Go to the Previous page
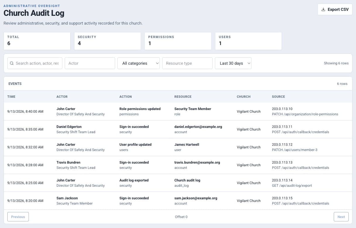The height and width of the screenshot is (228, 356). [18, 217]
